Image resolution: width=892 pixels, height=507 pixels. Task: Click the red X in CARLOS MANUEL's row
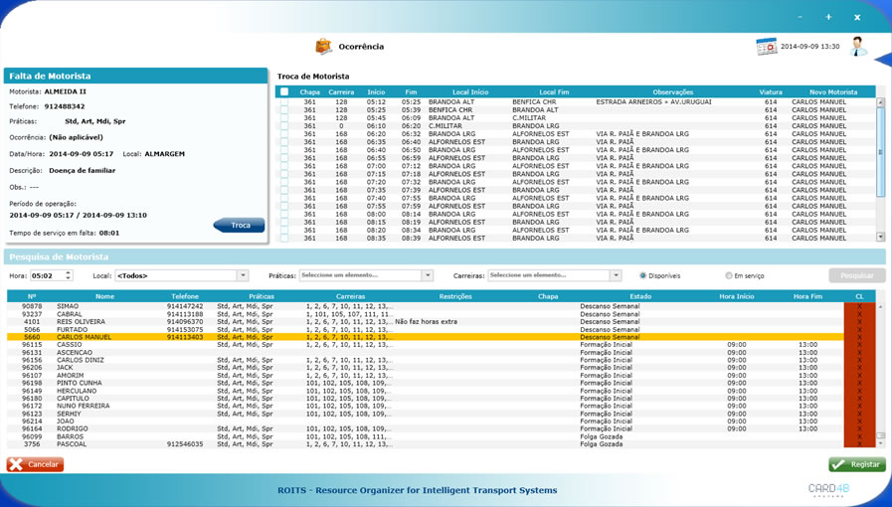coord(859,337)
